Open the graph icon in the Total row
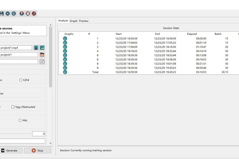 [x=65, y=72]
